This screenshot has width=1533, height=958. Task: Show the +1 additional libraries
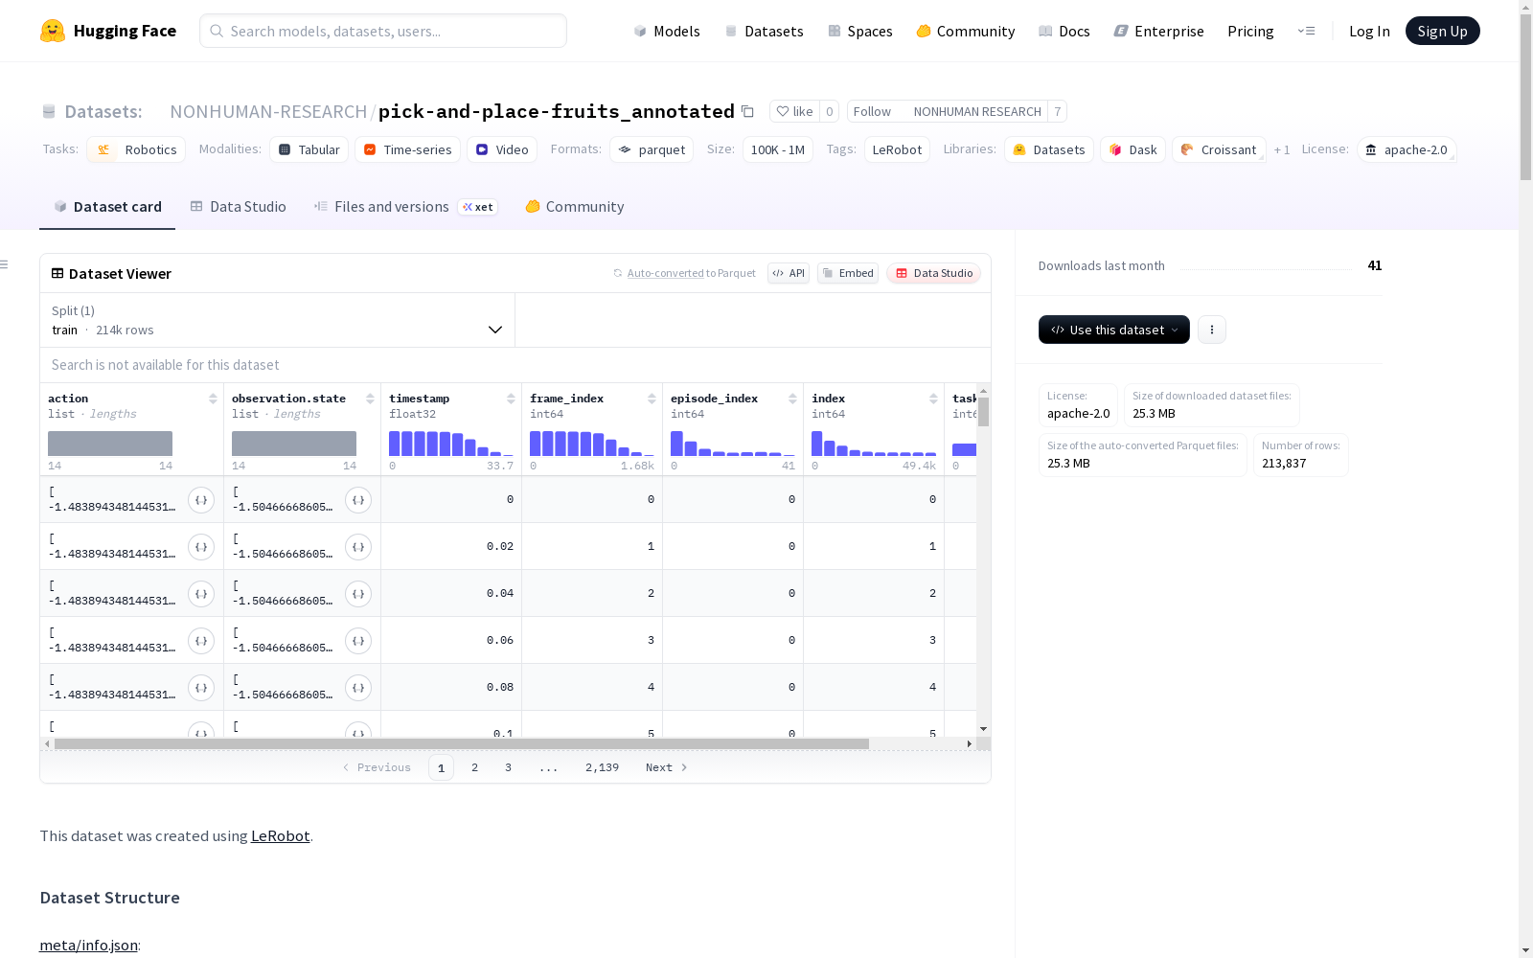(x=1282, y=149)
